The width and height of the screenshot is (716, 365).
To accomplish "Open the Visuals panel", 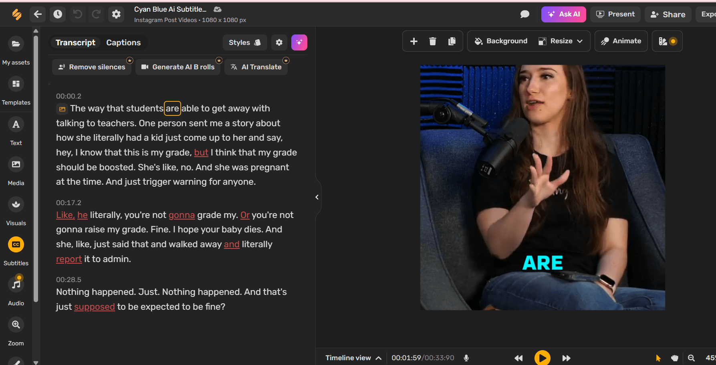I will tap(16, 211).
